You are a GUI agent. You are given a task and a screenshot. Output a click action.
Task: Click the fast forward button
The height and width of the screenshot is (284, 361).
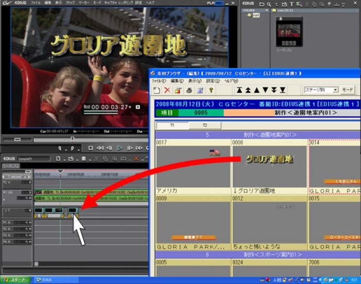tap(139, 148)
